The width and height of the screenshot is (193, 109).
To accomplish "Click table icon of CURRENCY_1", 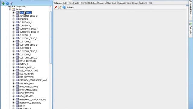I will [17, 22].
